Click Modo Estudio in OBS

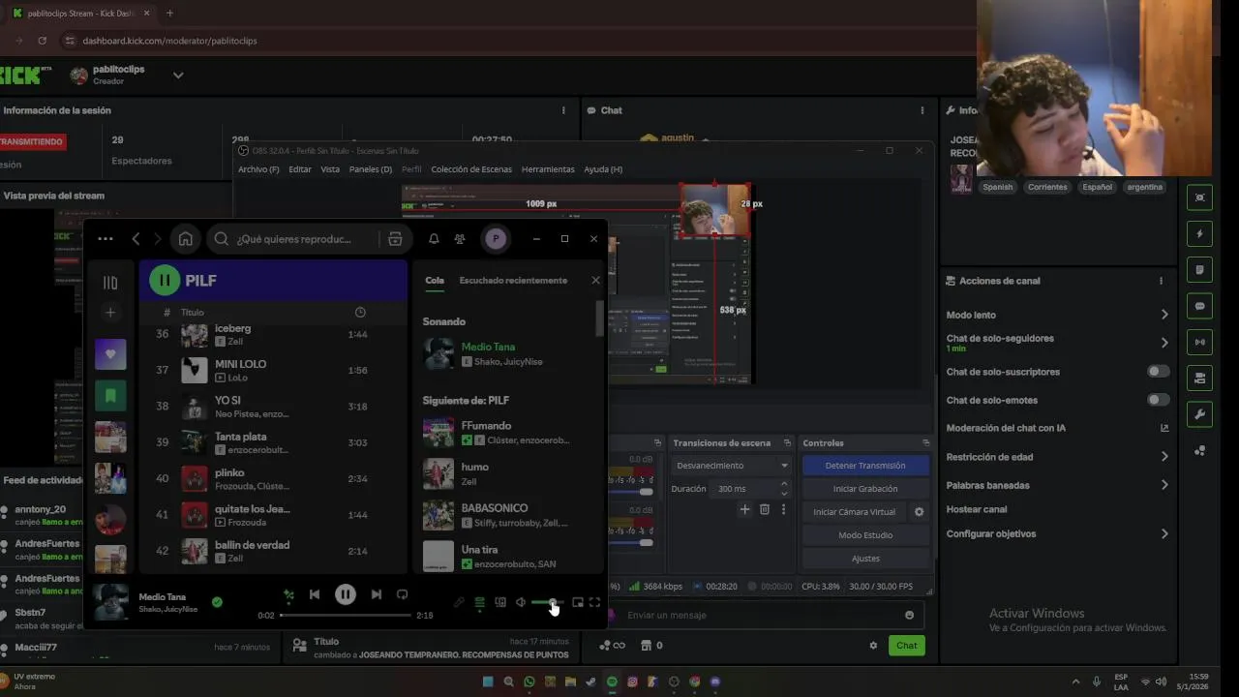(865, 535)
